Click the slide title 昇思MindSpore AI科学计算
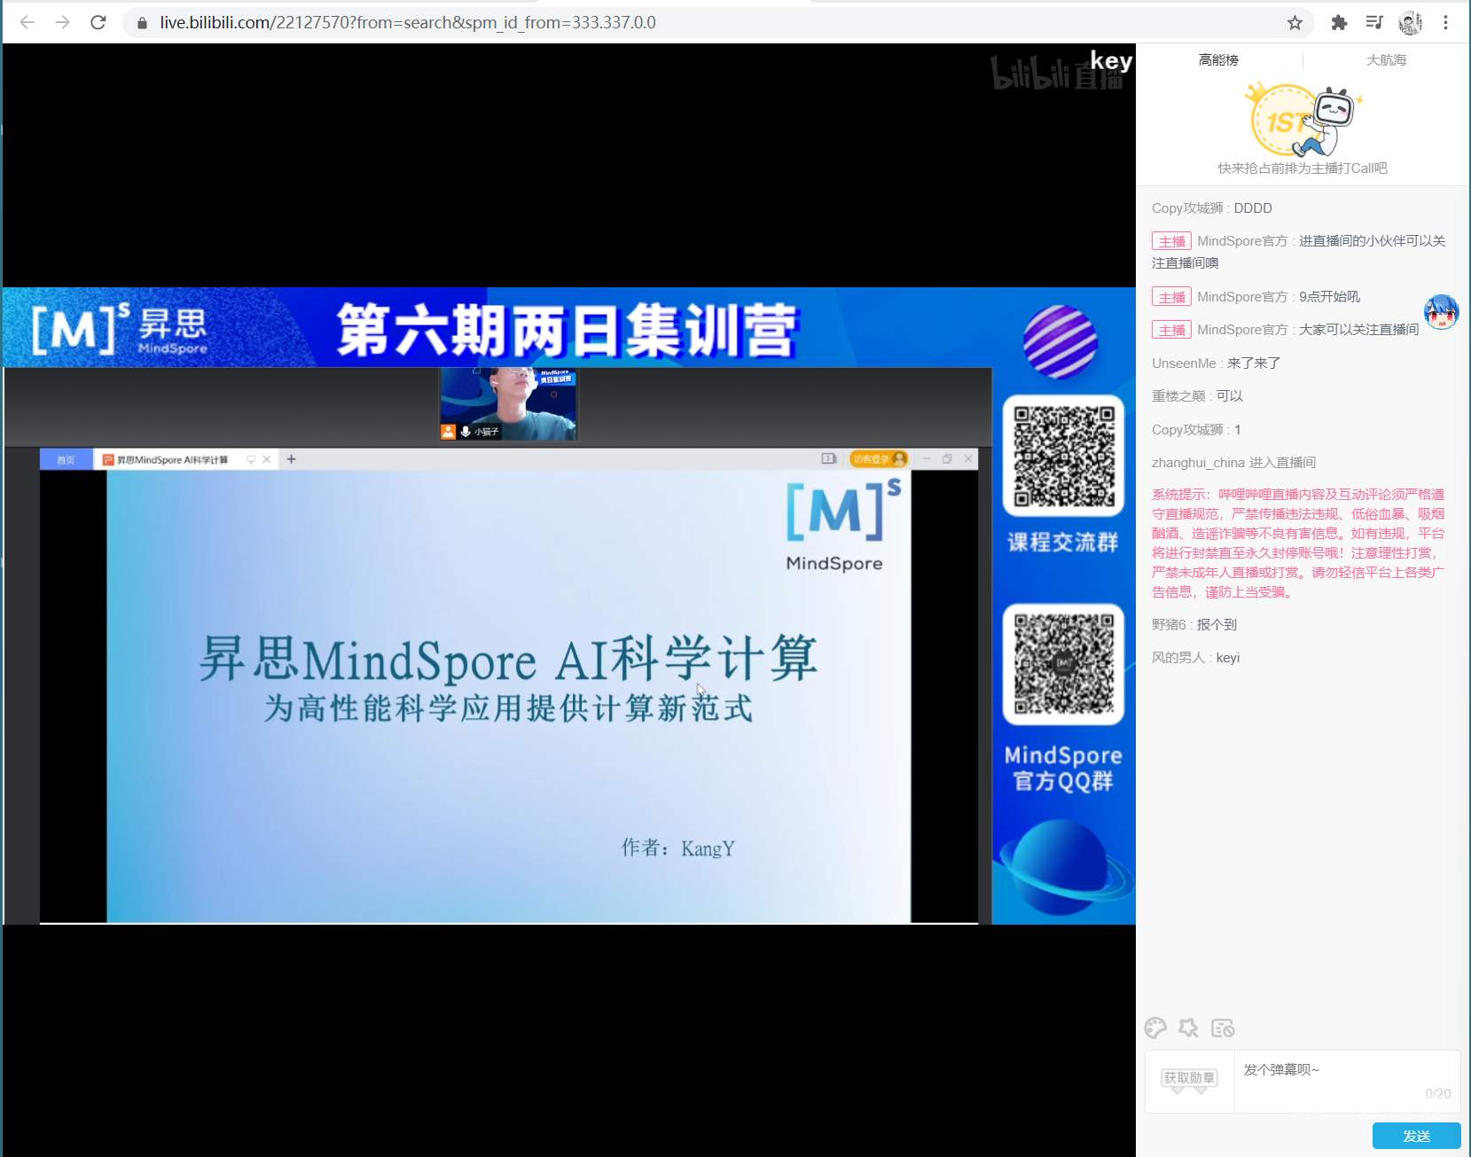This screenshot has width=1471, height=1157. (x=508, y=660)
